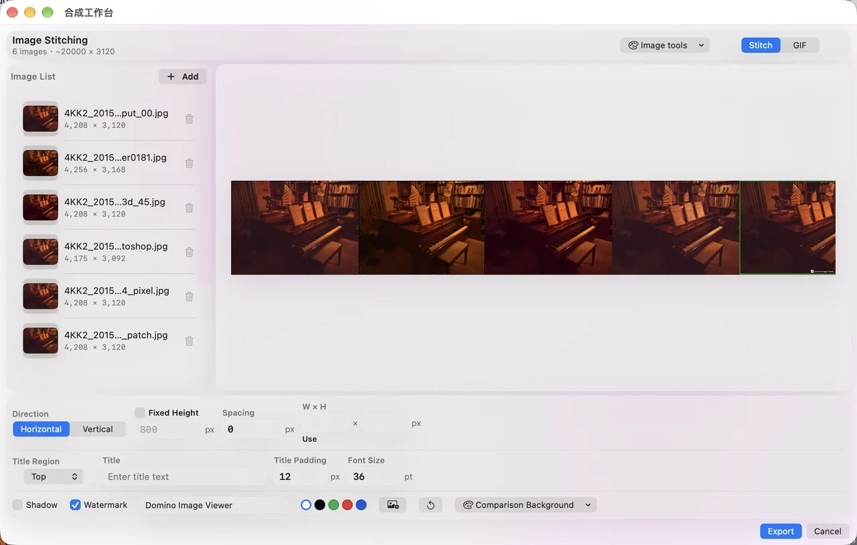Choose Horizontal stitching direction
Image resolution: width=857 pixels, height=545 pixels.
point(41,429)
